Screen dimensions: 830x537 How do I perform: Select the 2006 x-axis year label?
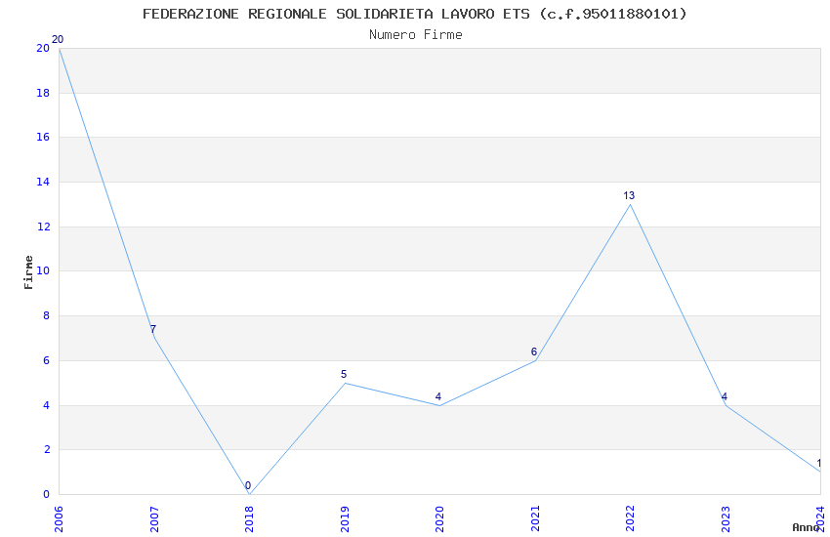point(59,519)
